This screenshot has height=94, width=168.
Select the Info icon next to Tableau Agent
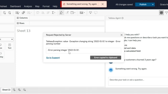(x=123, y=18)
